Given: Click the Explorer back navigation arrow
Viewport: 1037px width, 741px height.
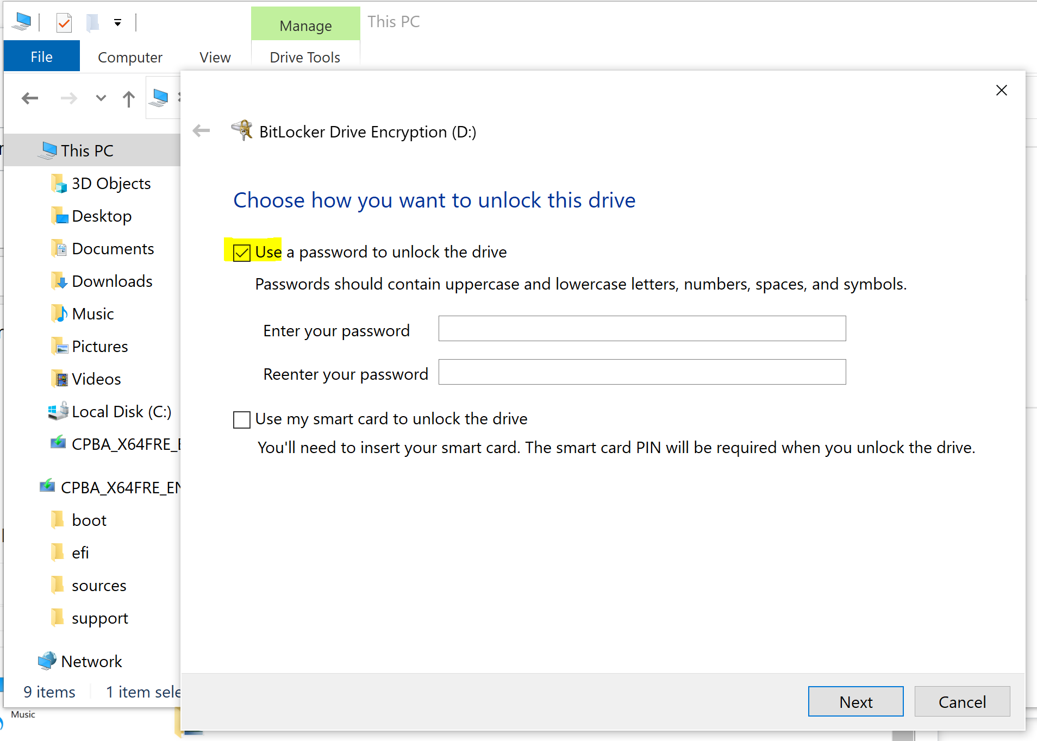Looking at the screenshot, I should click(30, 98).
